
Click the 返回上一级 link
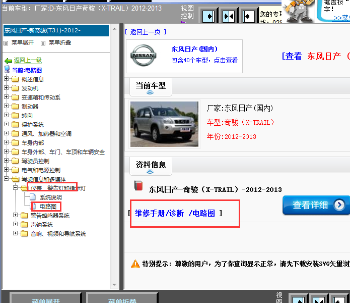(x=28, y=60)
